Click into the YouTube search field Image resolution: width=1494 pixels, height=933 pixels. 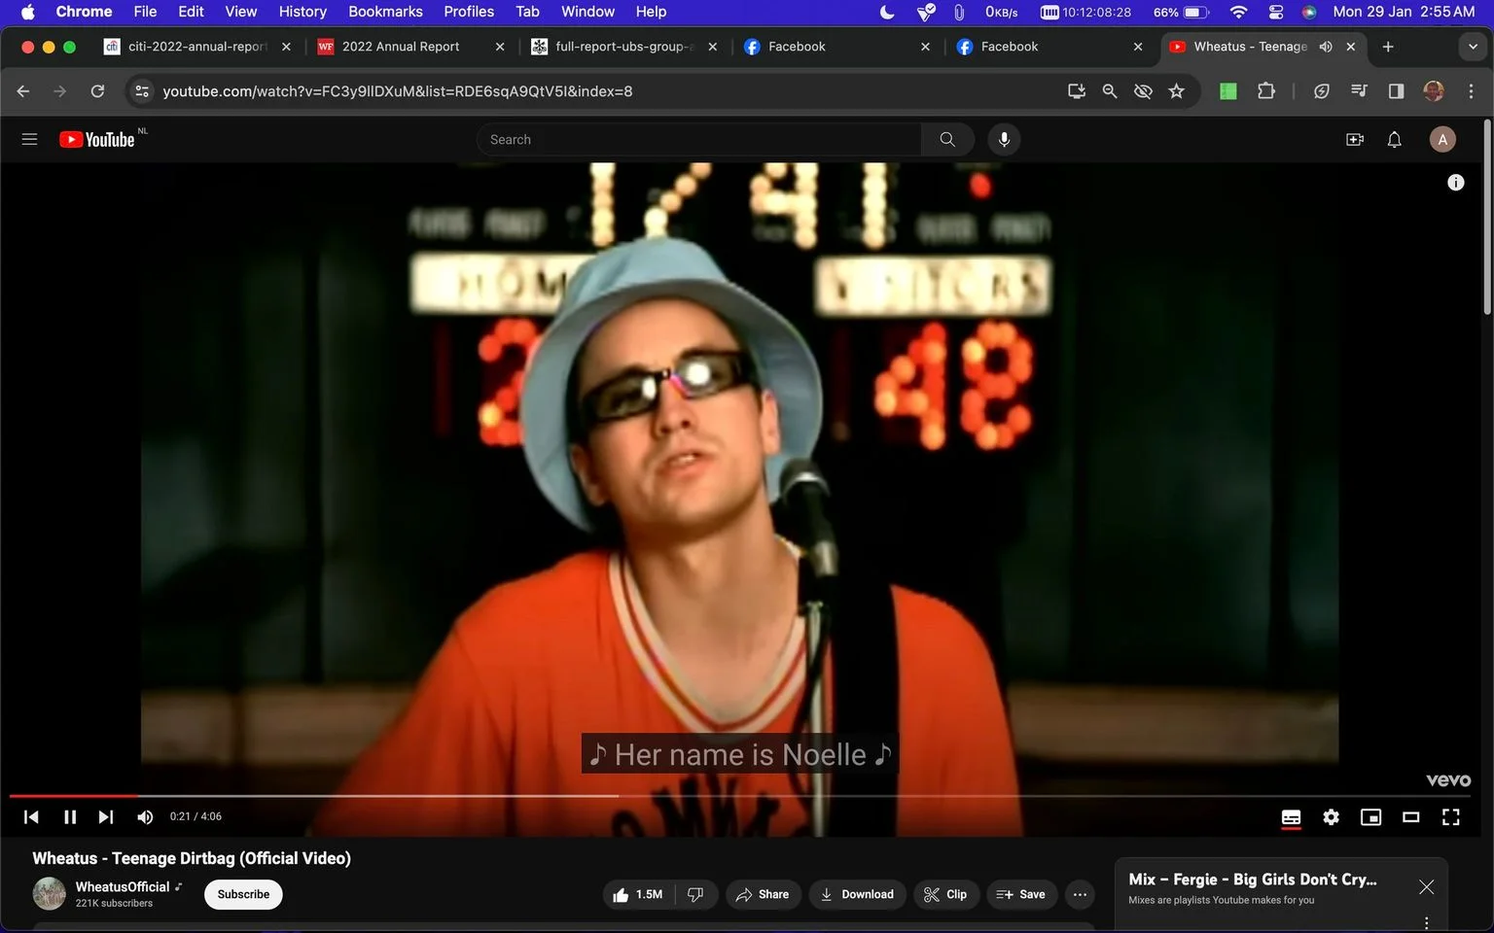click(x=698, y=139)
